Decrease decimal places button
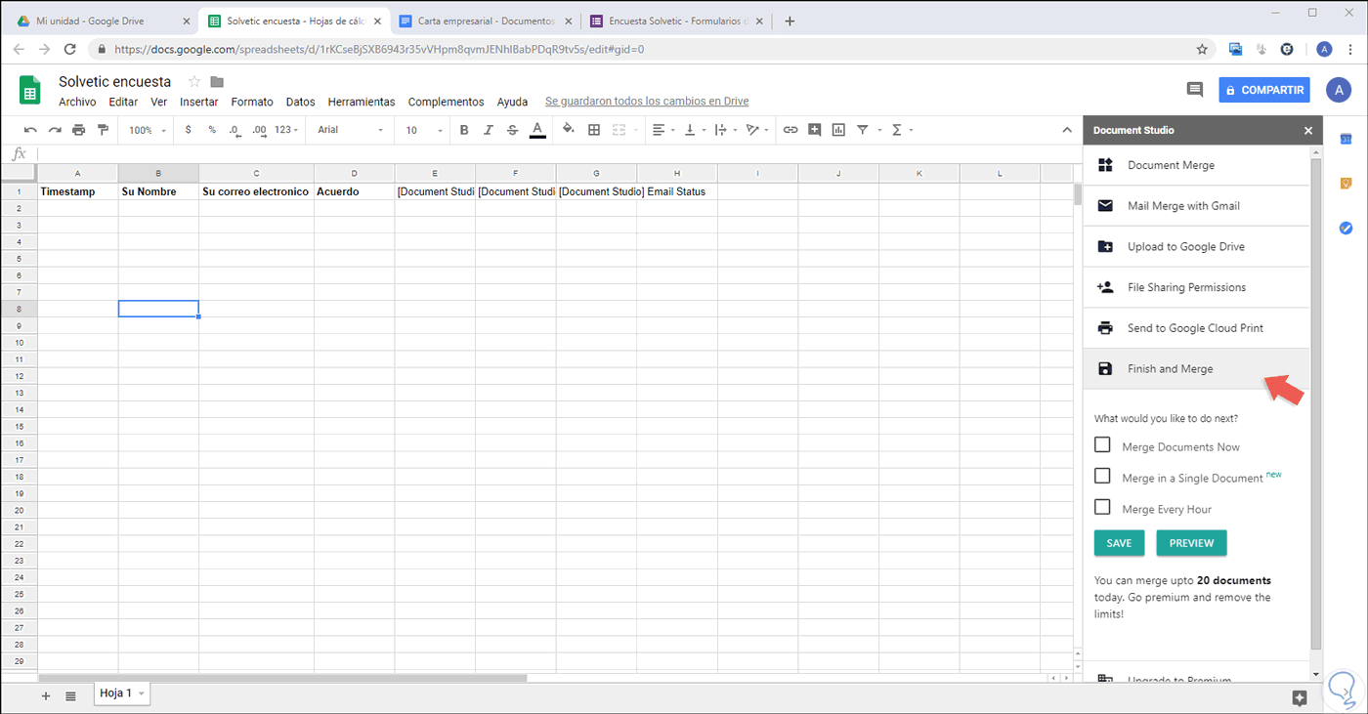This screenshot has width=1368, height=714. point(235,130)
